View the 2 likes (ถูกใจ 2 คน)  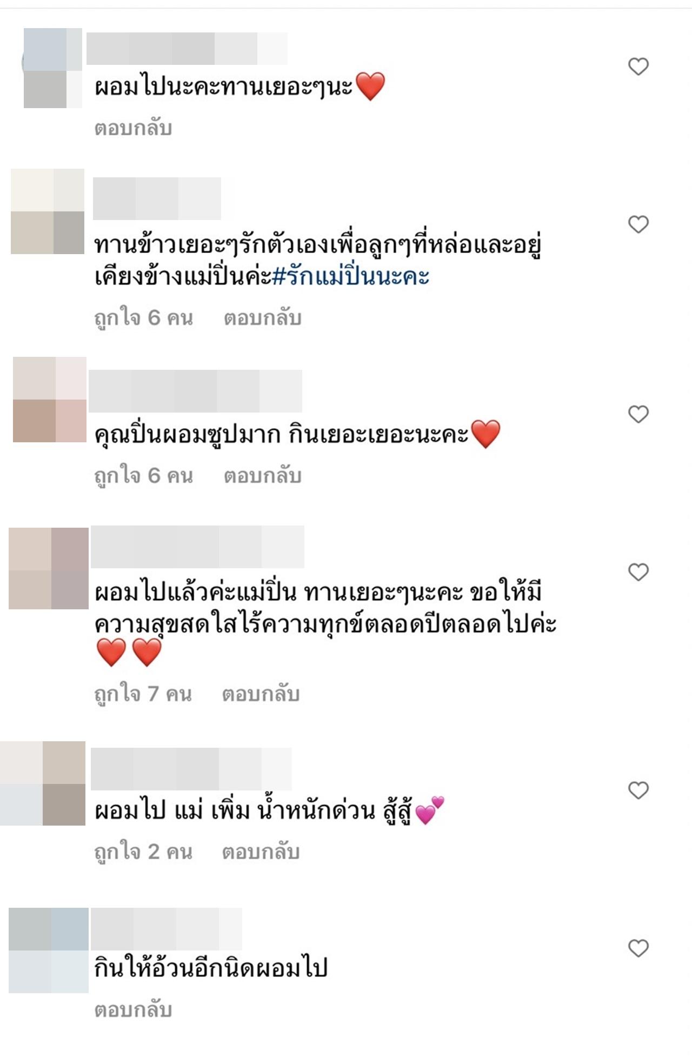click(143, 852)
